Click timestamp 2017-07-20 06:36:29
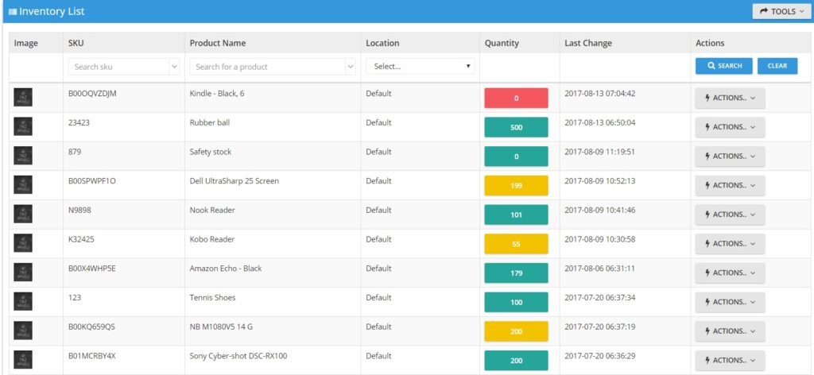 pos(599,356)
